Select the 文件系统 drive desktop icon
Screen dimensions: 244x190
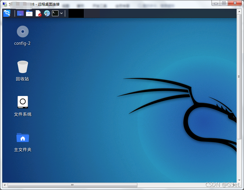point(23,102)
